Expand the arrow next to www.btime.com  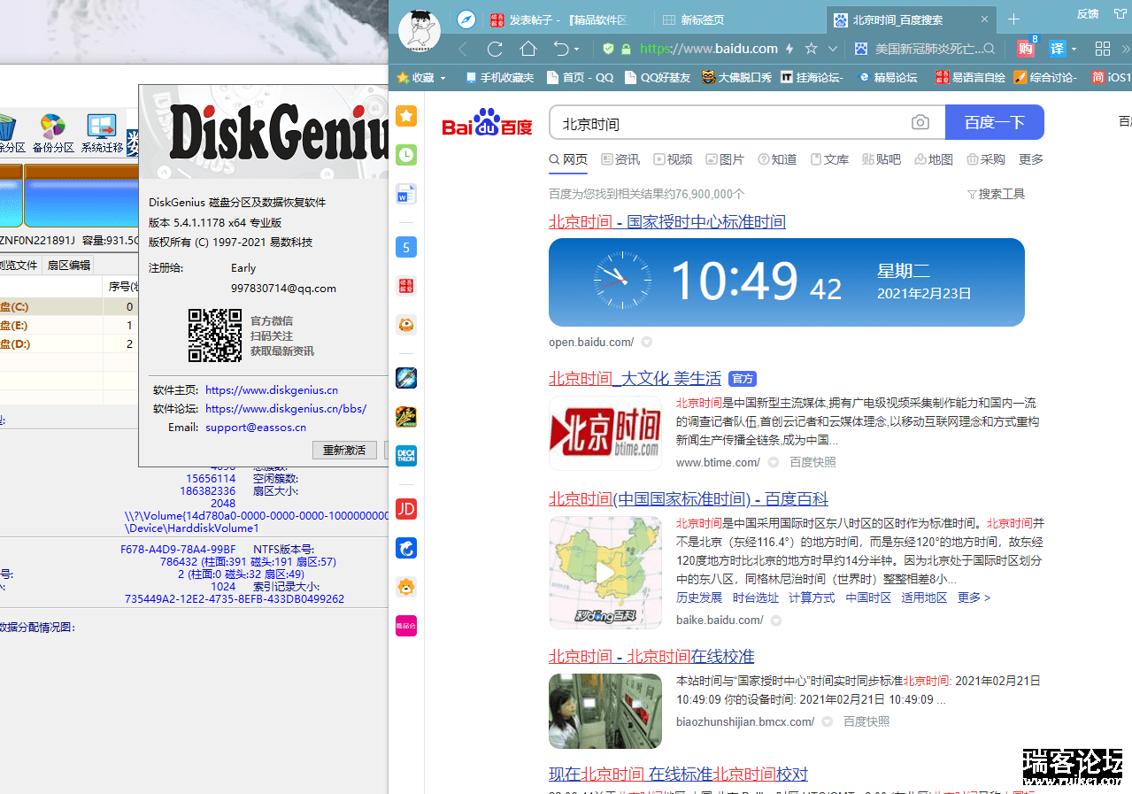click(774, 462)
